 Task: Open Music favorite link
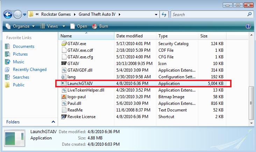[19, 62]
